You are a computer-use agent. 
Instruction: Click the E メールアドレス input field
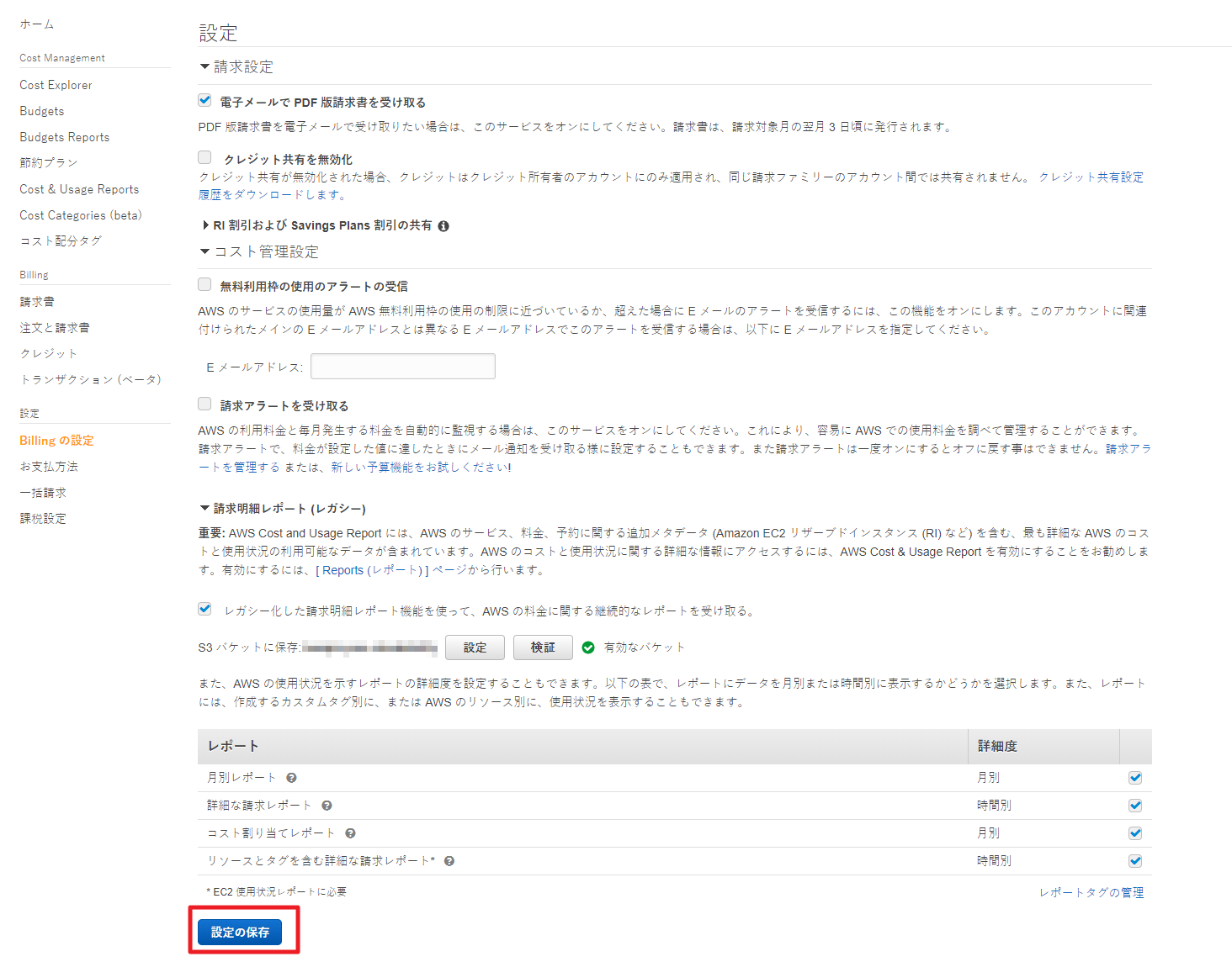402,367
